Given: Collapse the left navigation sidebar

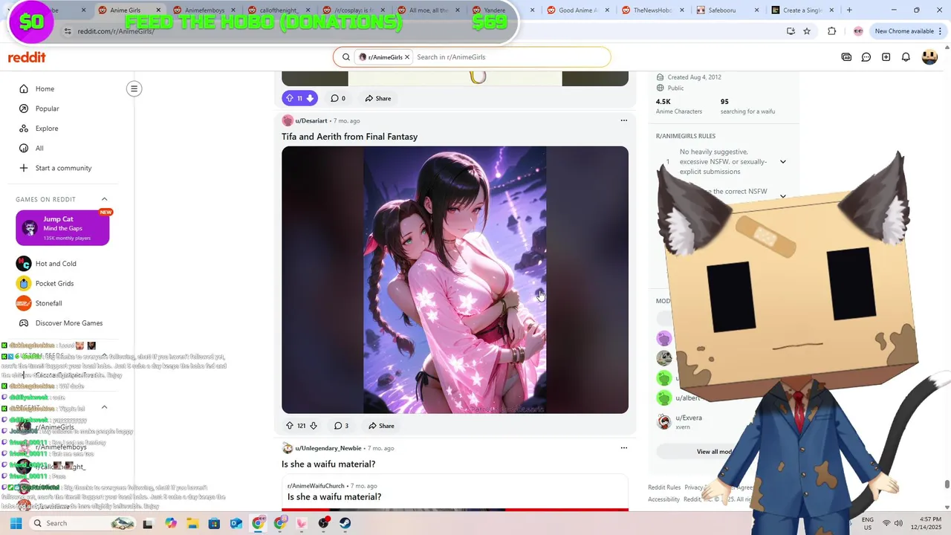Looking at the screenshot, I should tap(134, 89).
